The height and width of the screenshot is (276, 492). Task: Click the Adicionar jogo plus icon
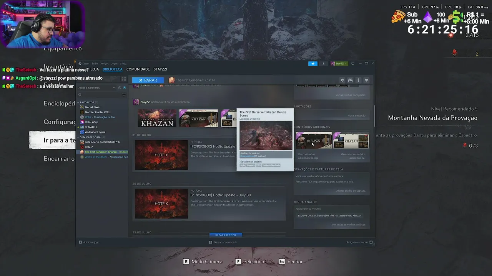click(80, 242)
